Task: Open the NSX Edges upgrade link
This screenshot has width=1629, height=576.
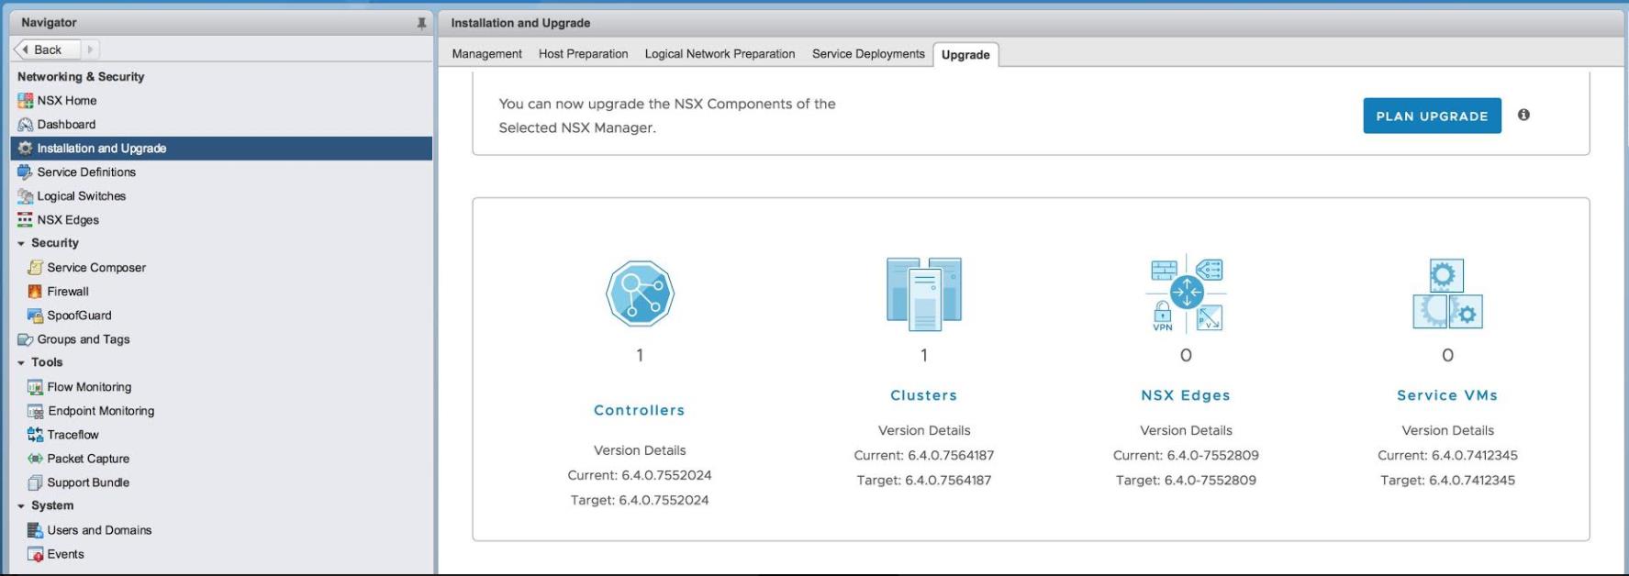Action: coord(1186,395)
